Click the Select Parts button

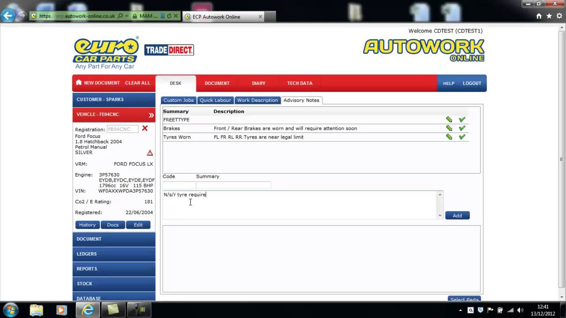464,299
